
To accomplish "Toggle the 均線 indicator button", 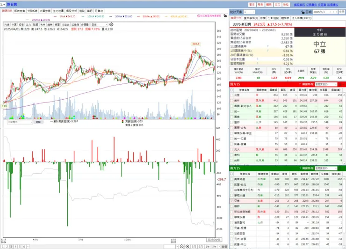I will tap(7, 24).
